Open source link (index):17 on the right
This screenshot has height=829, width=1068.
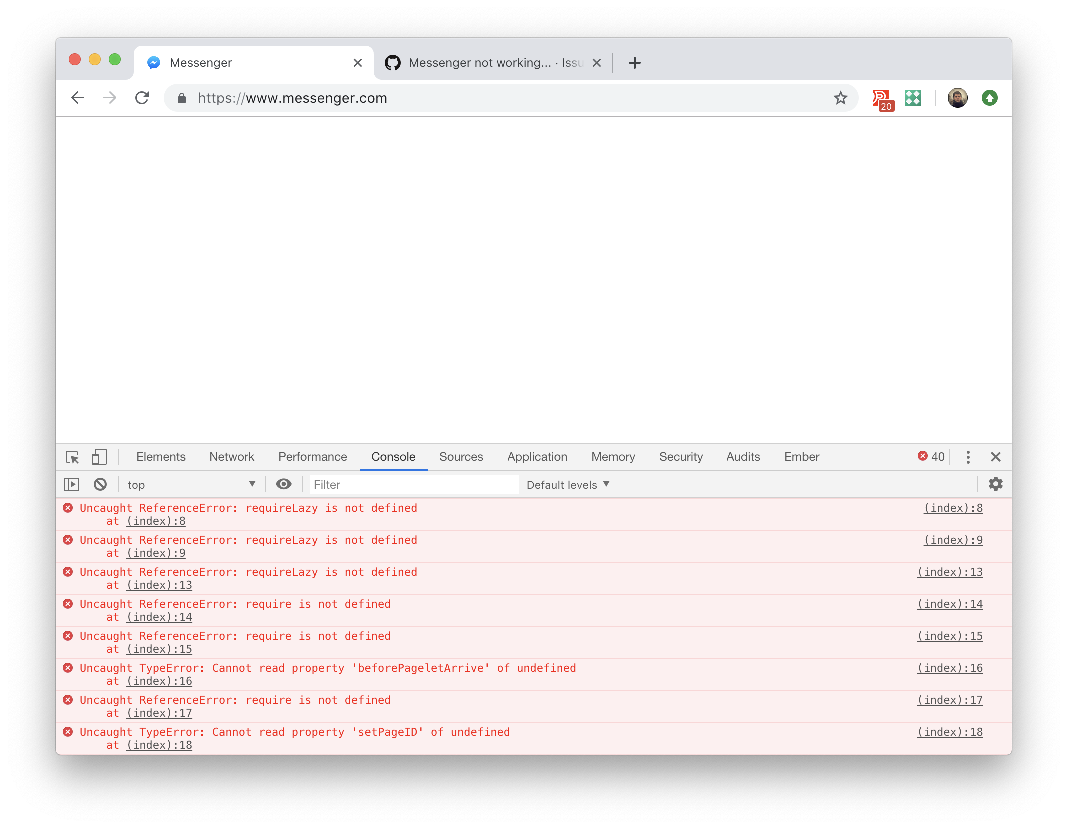pyautogui.click(x=950, y=700)
